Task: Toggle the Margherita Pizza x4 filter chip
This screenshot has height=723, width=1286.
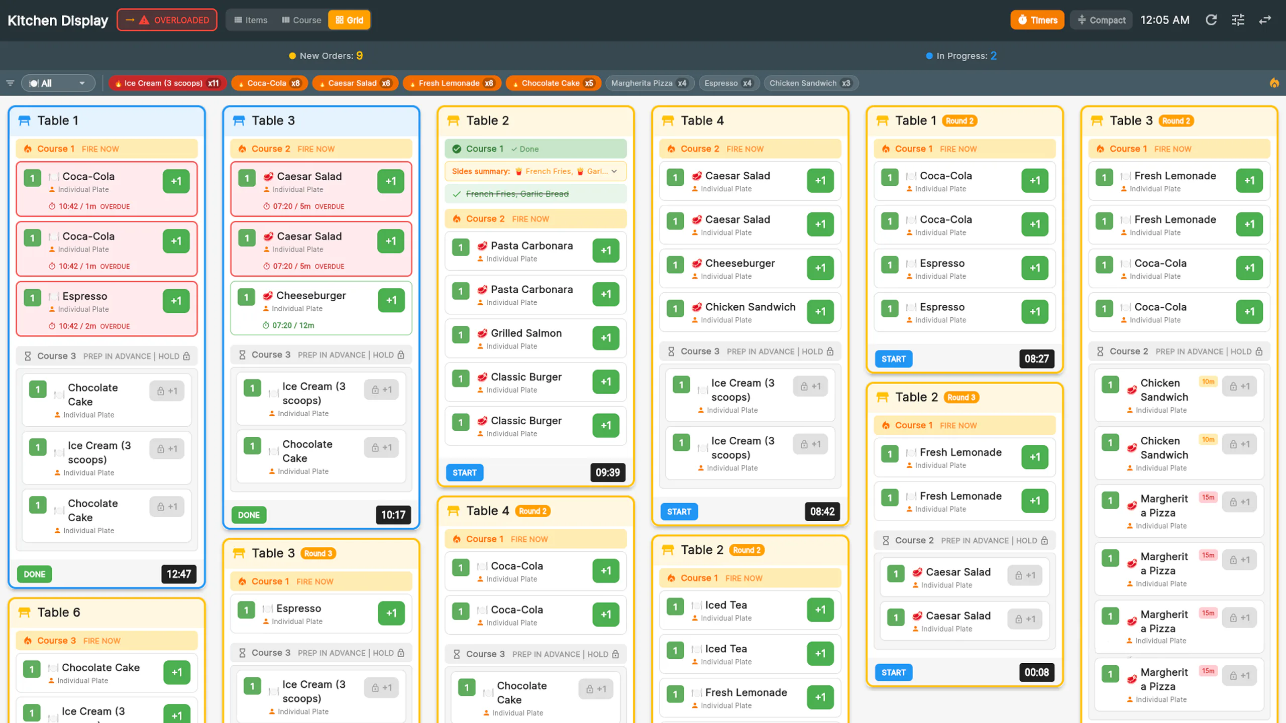Action: (650, 83)
